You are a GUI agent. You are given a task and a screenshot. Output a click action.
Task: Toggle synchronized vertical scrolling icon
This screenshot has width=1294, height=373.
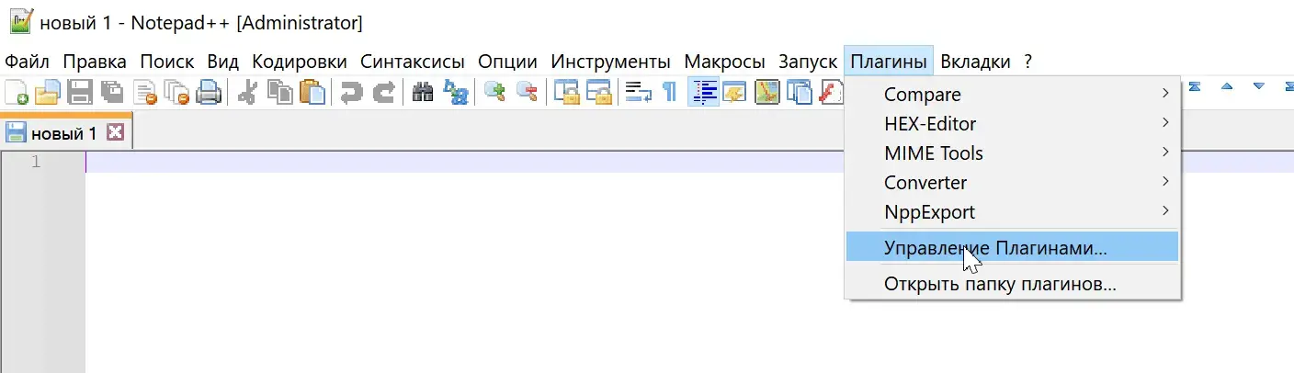click(x=568, y=91)
